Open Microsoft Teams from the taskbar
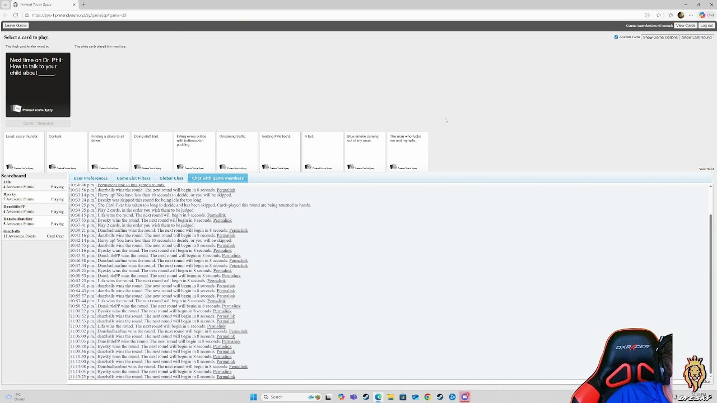The width and height of the screenshot is (717, 403). pyautogui.click(x=353, y=397)
